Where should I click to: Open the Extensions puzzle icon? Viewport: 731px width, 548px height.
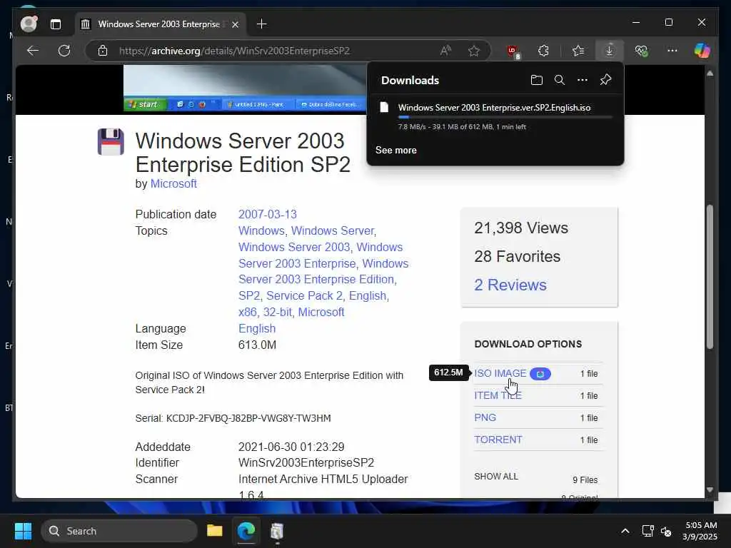point(543,51)
